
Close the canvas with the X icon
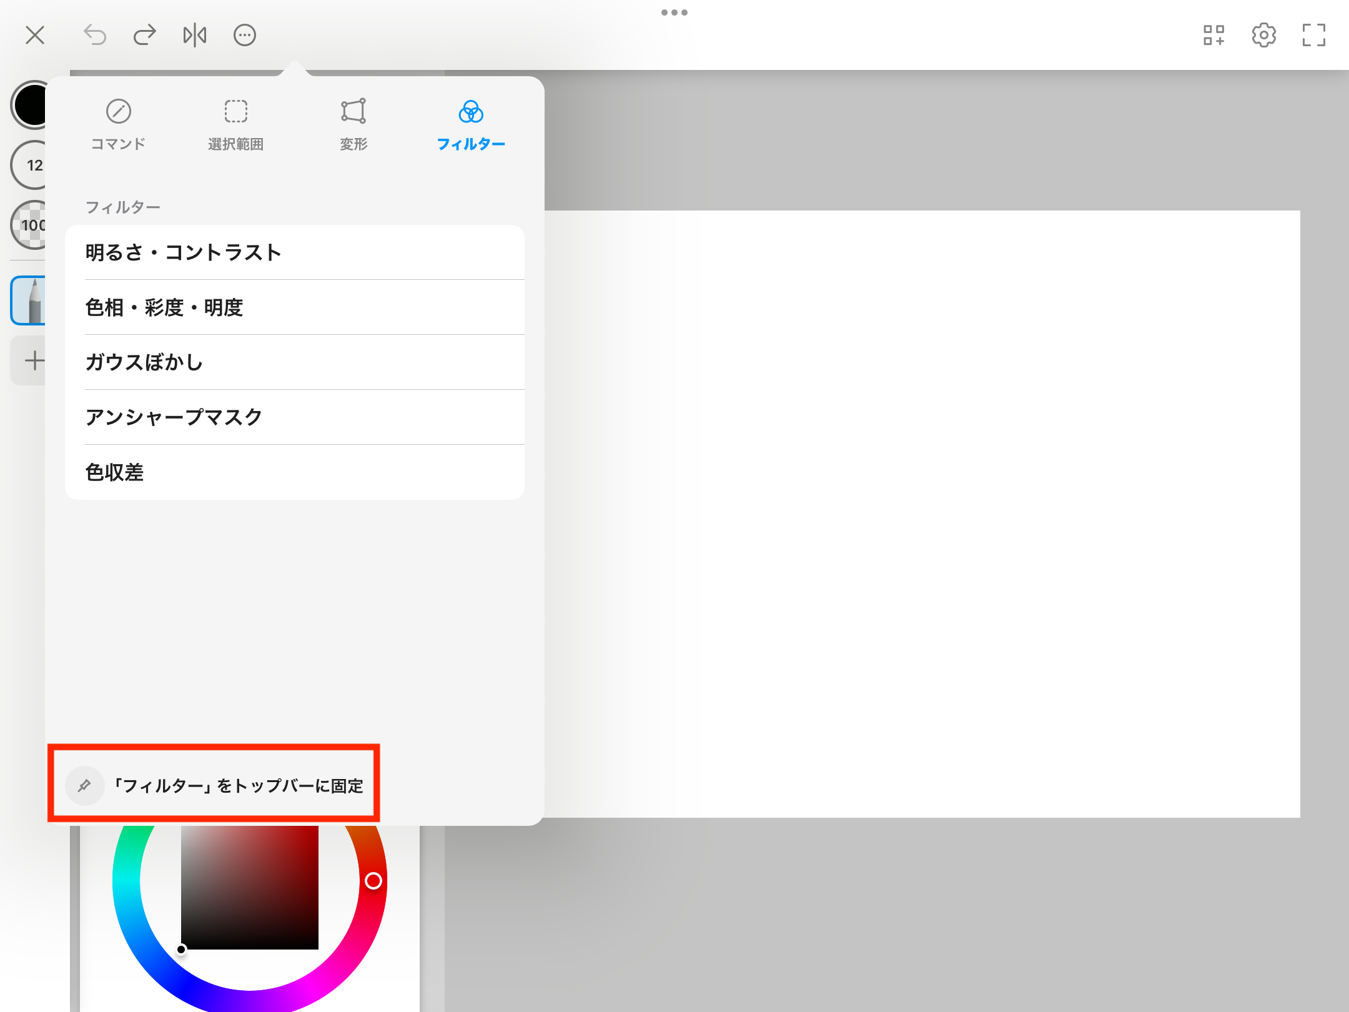35,35
